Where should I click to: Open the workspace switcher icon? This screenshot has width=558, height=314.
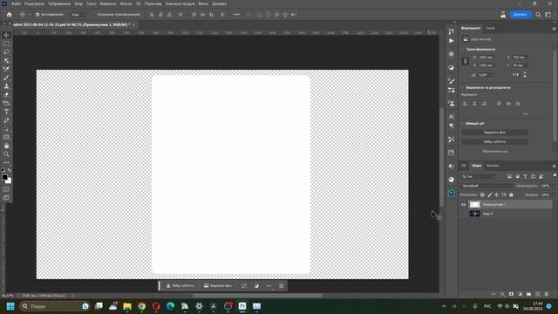[548, 15]
